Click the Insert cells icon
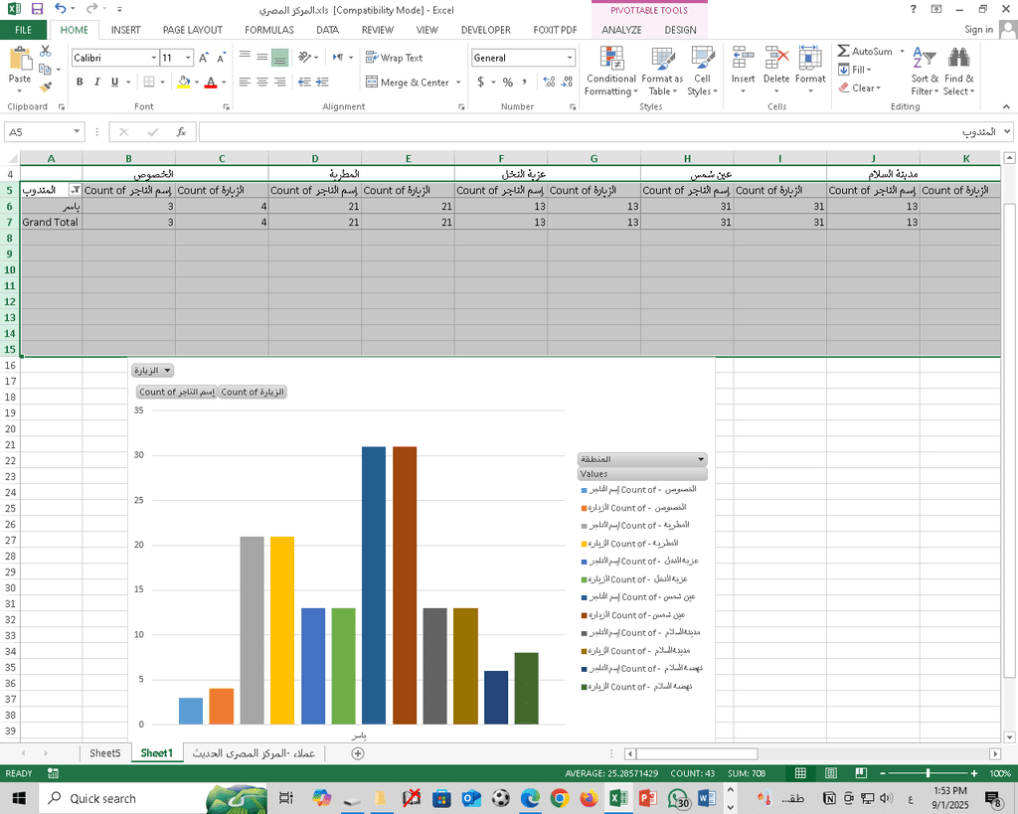Screen dimensions: 1018x814 (743, 59)
